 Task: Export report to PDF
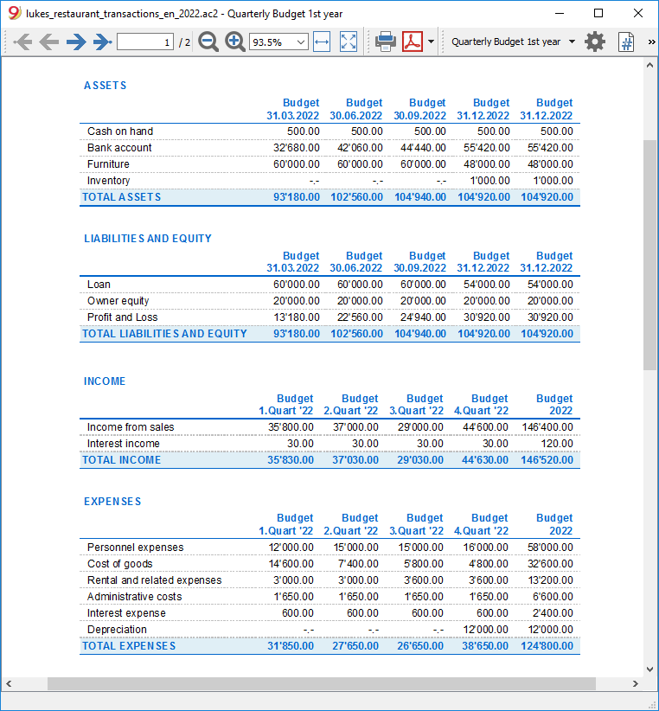(413, 42)
